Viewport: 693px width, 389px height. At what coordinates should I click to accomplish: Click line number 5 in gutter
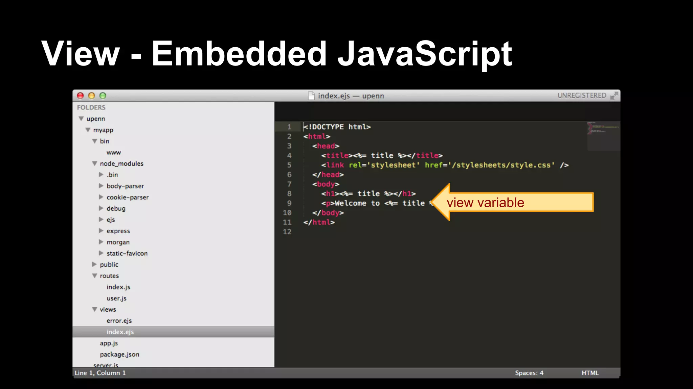point(289,165)
